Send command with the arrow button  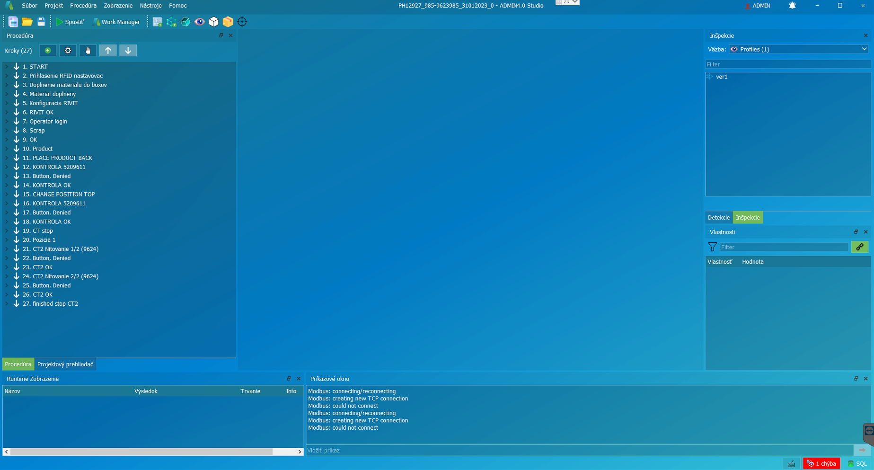862,450
